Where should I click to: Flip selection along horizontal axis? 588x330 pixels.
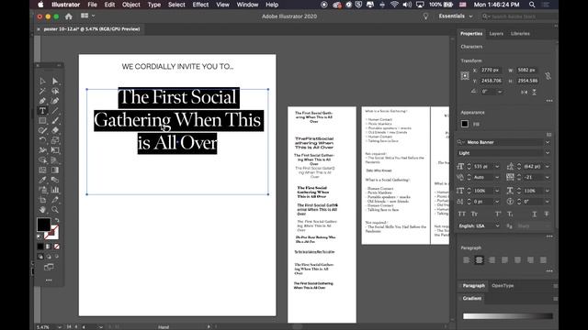click(525, 92)
